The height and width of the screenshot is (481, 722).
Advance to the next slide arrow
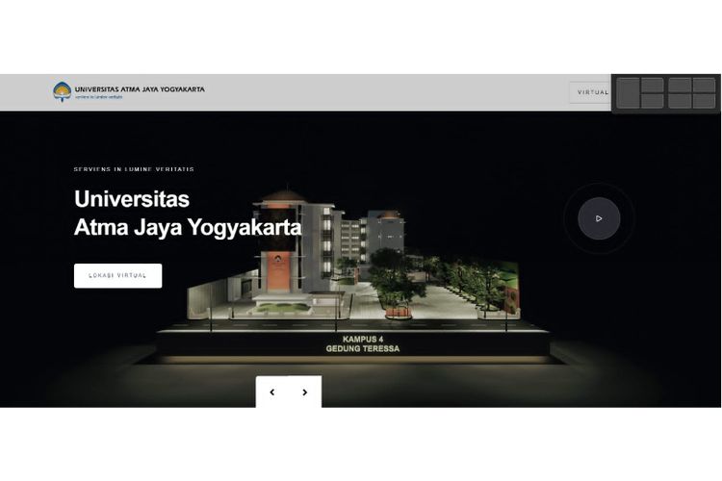click(x=305, y=392)
